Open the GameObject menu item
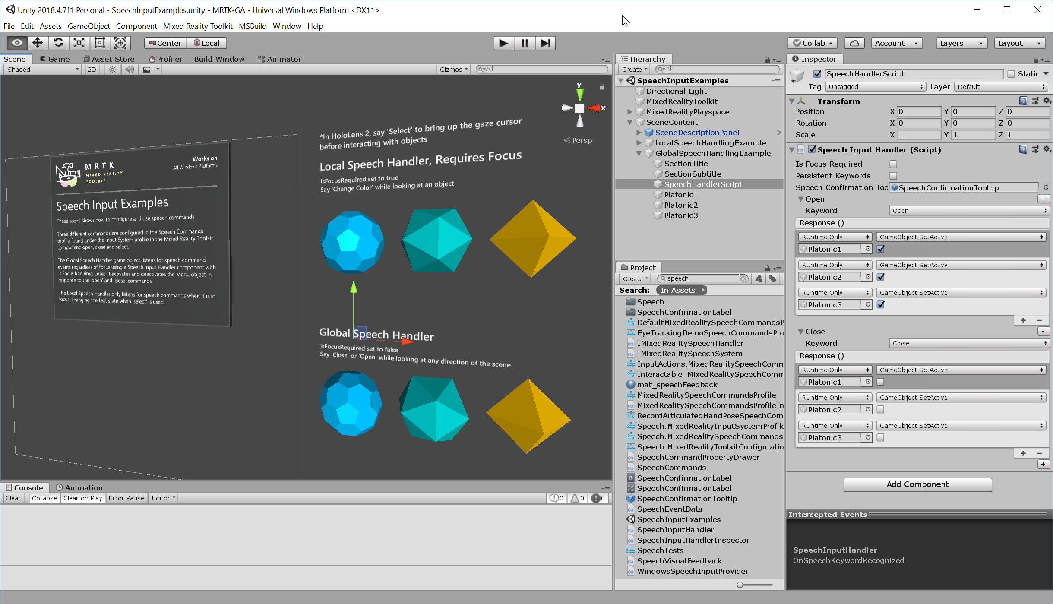The width and height of the screenshot is (1053, 604). (88, 26)
